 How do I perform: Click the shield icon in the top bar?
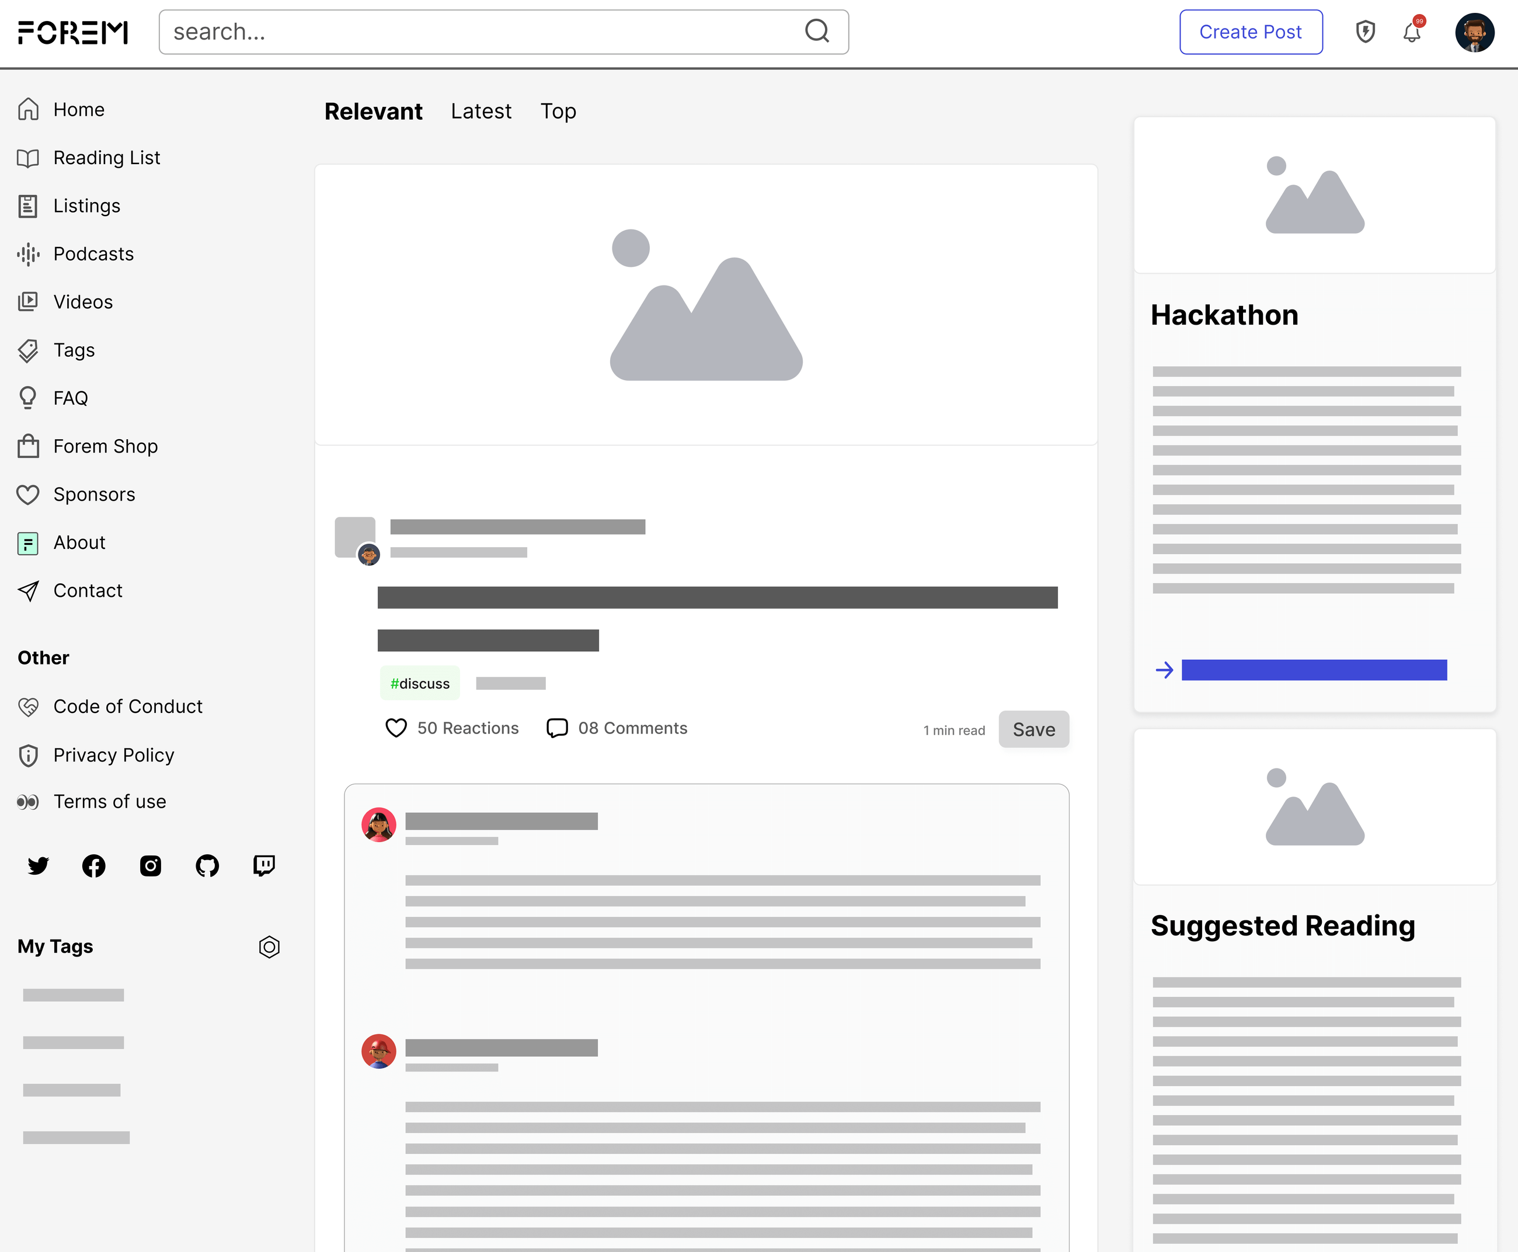(x=1365, y=32)
